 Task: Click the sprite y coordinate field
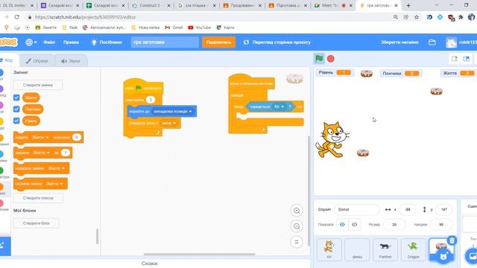(444, 209)
